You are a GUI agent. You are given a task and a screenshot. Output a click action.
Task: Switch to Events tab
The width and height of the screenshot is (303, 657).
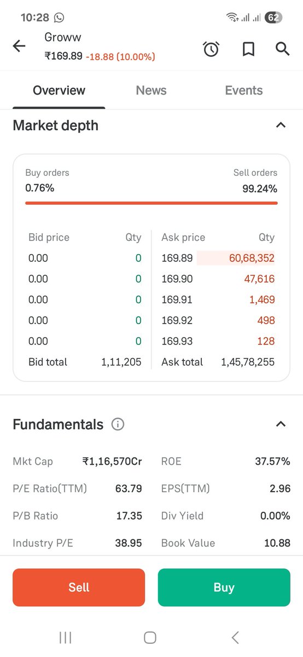tap(244, 90)
